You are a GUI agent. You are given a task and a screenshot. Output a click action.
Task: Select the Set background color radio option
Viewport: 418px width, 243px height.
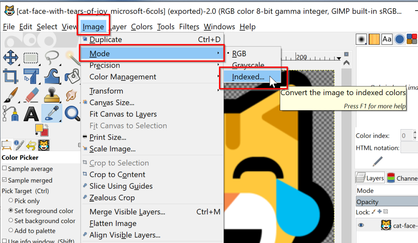(x=11, y=220)
